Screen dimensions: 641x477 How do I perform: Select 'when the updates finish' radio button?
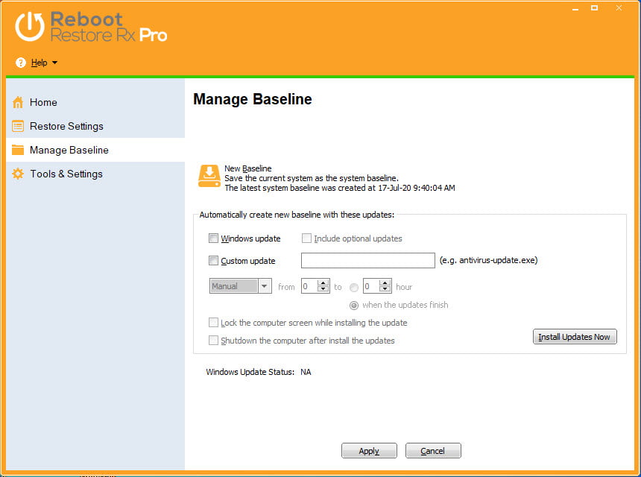[354, 306]
